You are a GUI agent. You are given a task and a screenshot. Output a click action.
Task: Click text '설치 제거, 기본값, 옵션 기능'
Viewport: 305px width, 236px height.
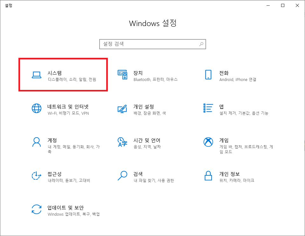[x=244, y=113]
